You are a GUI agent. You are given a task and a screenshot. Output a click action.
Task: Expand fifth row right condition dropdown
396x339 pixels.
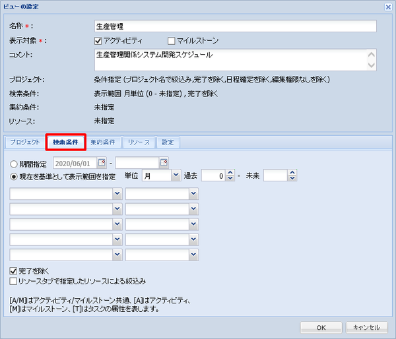tap(193, 255)
